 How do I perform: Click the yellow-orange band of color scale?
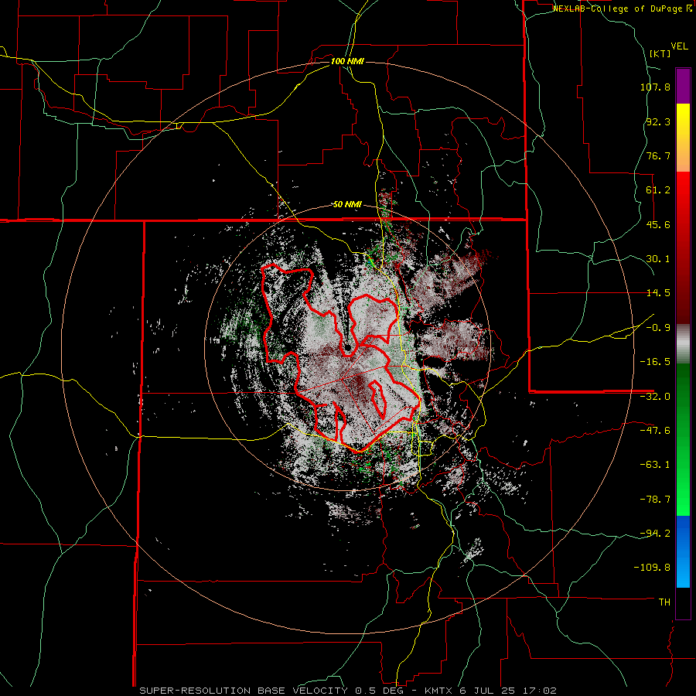683,138
